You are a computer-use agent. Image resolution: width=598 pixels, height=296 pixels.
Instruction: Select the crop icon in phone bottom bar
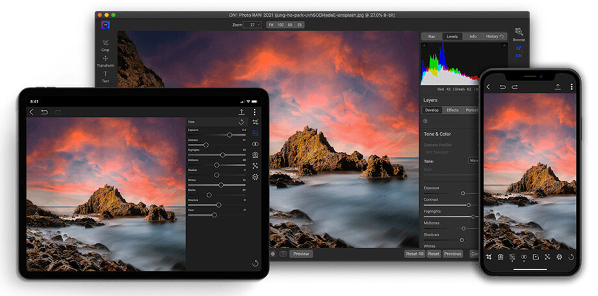click(489, 257)
